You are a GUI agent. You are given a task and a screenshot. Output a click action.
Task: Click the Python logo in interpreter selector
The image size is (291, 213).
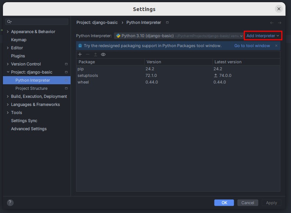pyautogui.click(x=118, y=36)
